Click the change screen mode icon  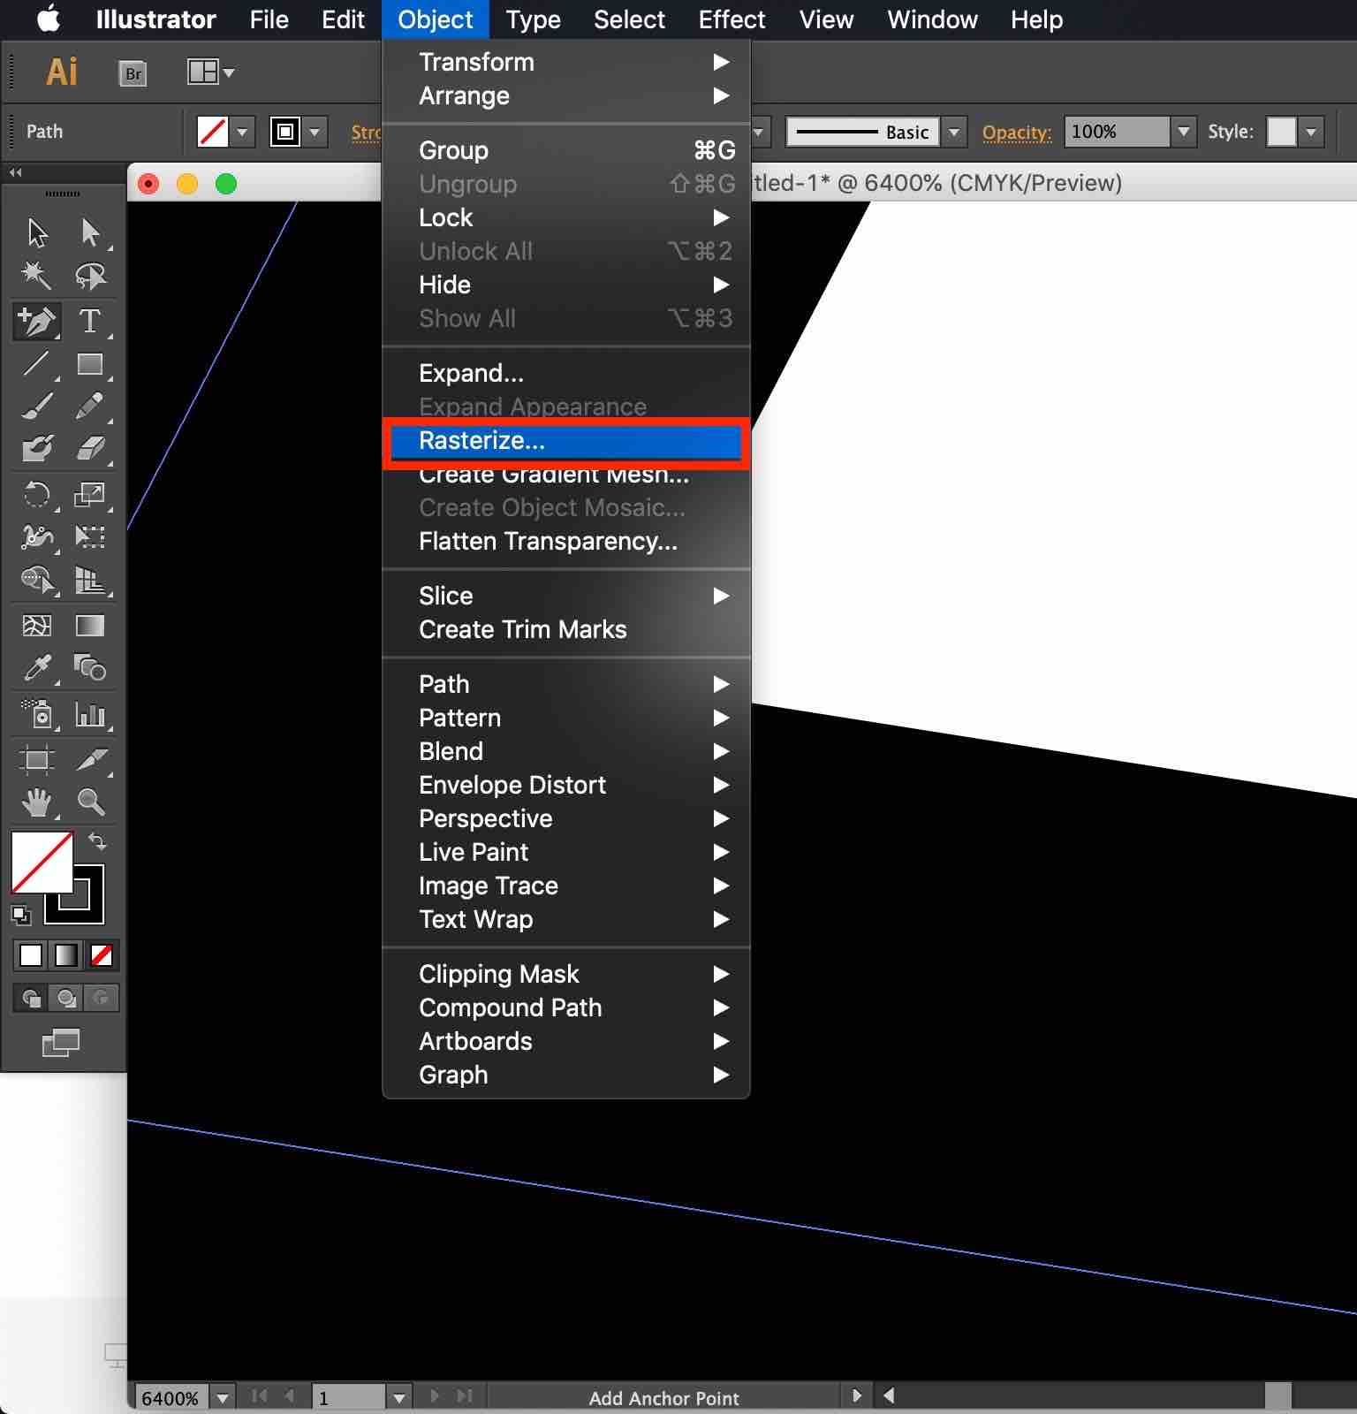coord(61,1043)
